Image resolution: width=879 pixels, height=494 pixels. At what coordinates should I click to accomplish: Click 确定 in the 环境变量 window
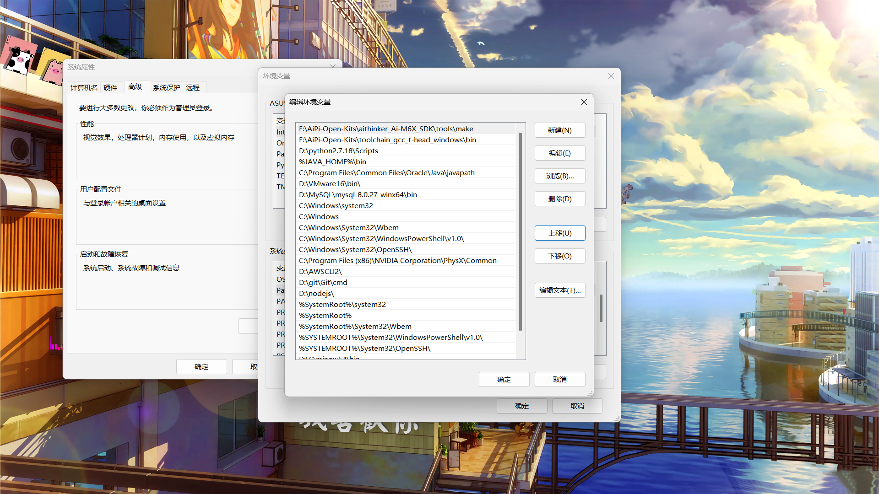522,406
